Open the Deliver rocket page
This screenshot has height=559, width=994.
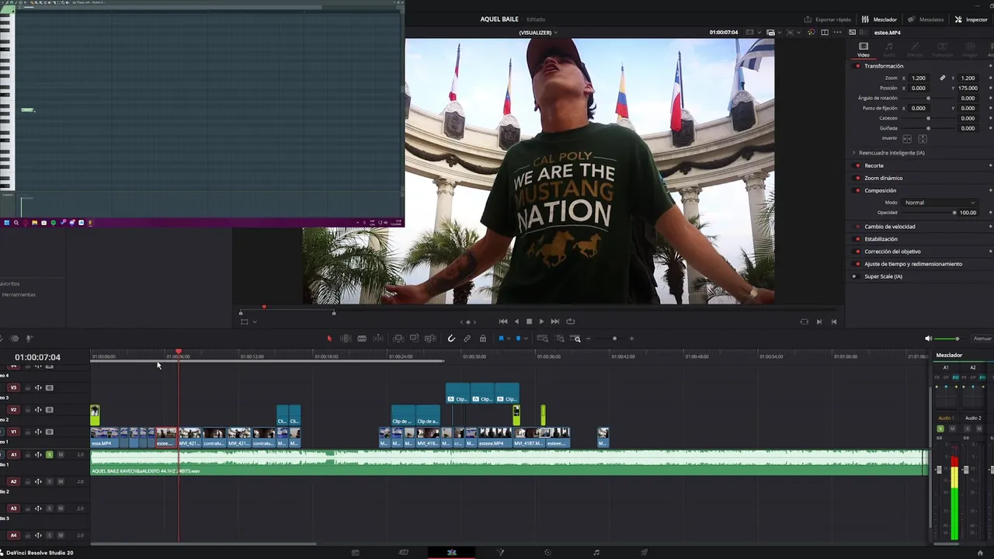pyautogui.click(x=644, y=553)
